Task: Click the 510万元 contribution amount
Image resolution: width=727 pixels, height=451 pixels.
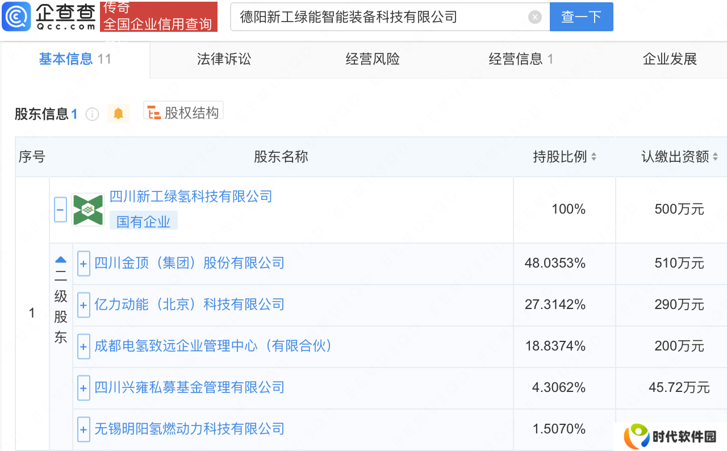Action: point(679,263)
